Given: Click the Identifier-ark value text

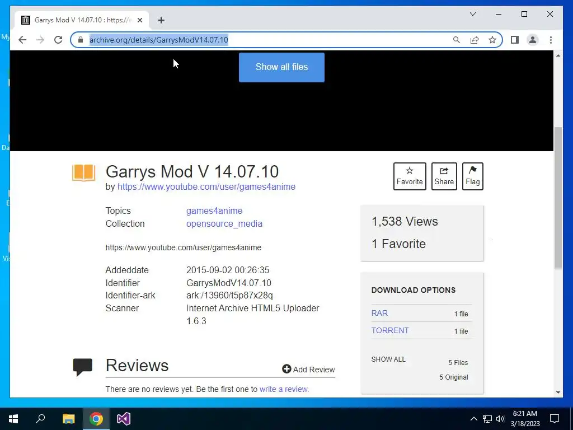Looking at the screenshot, I should pos(229,296).
